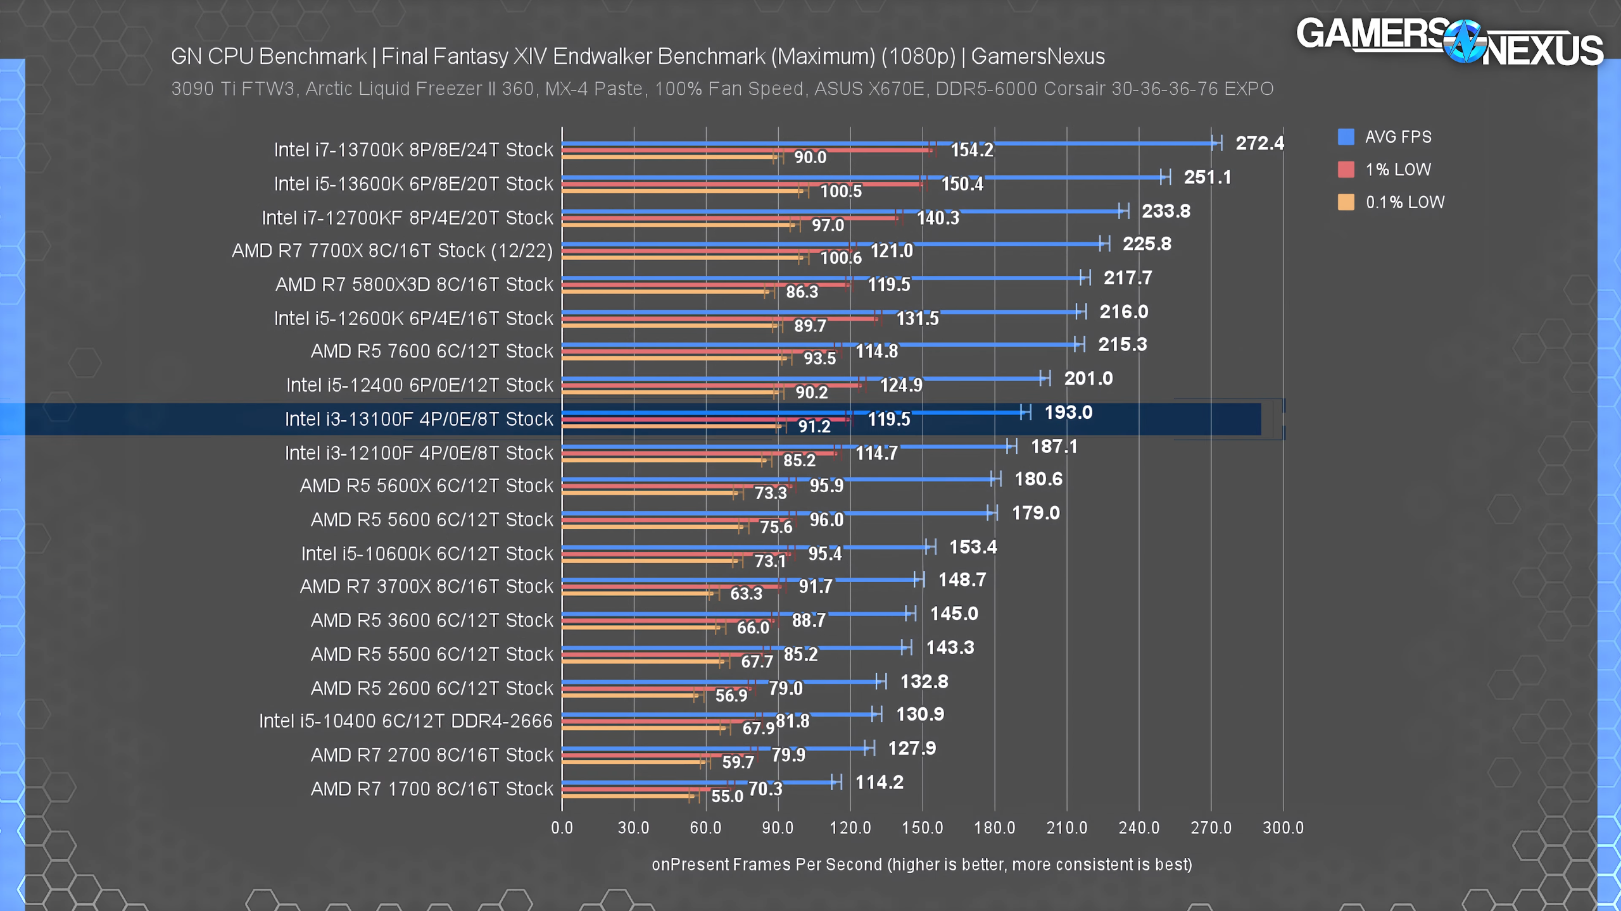Click the 130.9 average FPS value
The image size is (1621, 911).
[x=920, y=715]
